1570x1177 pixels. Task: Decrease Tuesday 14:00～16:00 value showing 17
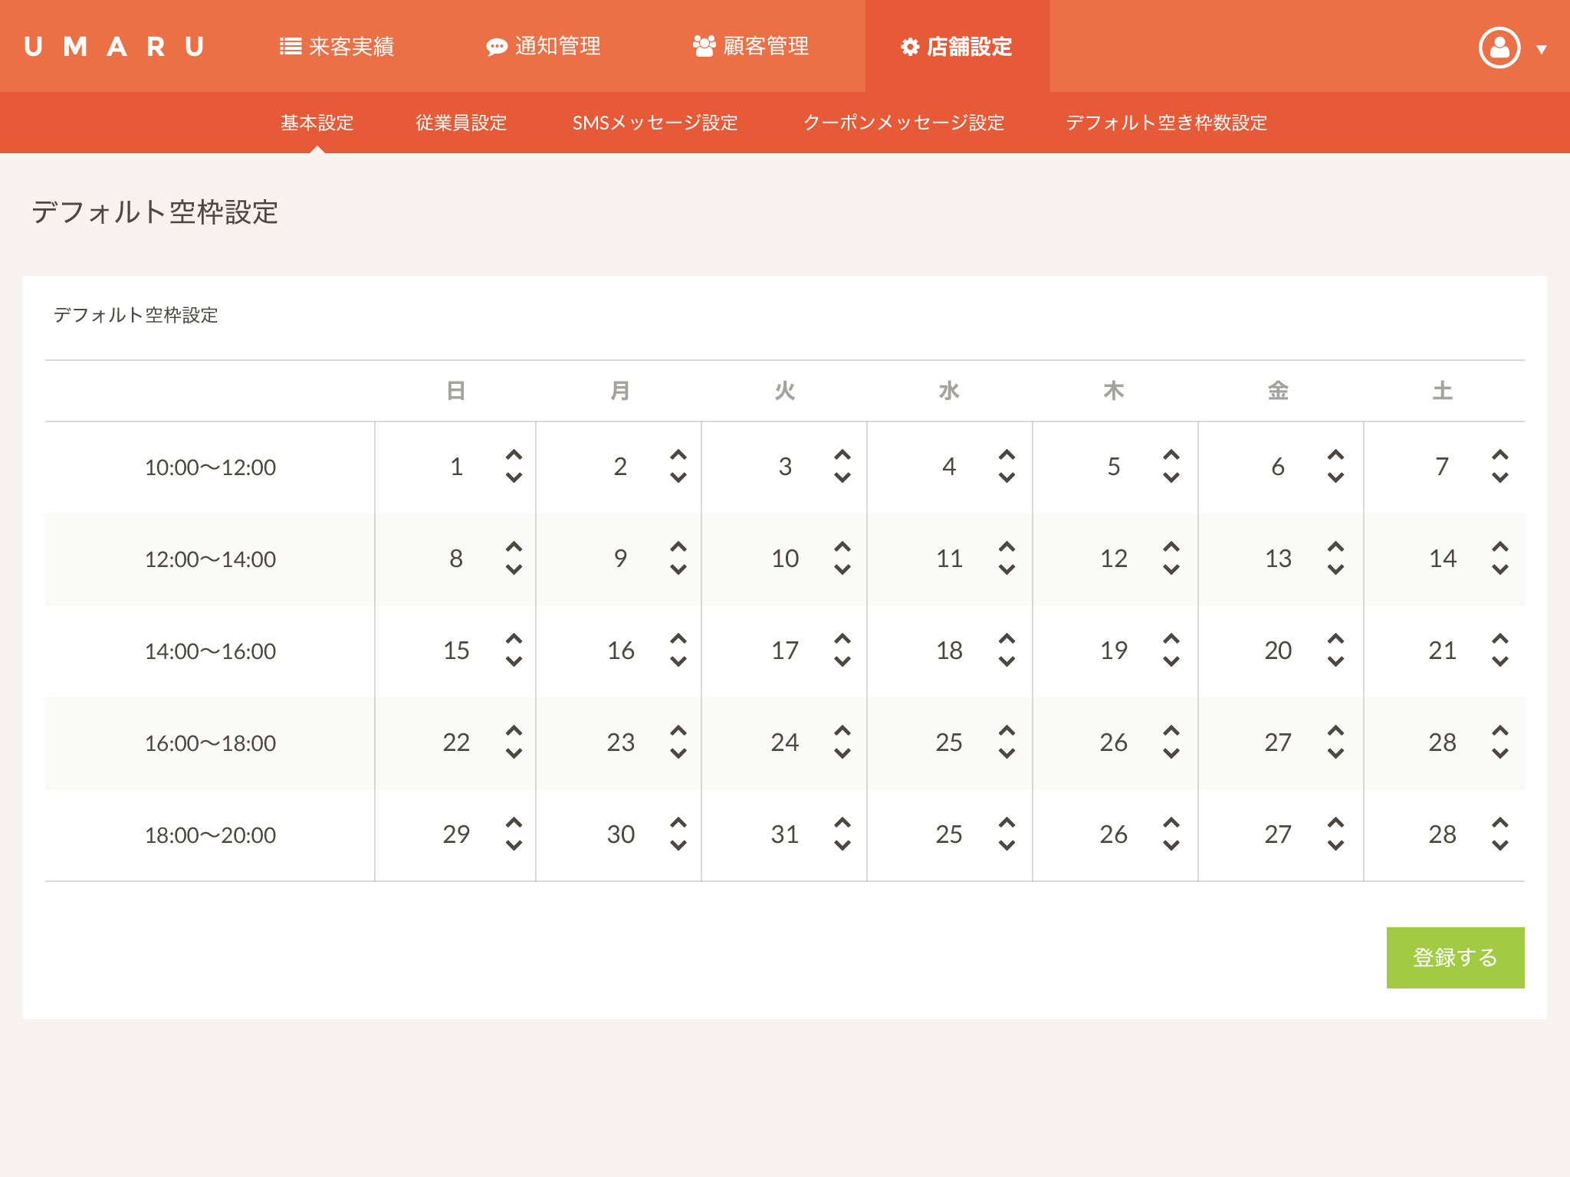[x=842, y=661]
